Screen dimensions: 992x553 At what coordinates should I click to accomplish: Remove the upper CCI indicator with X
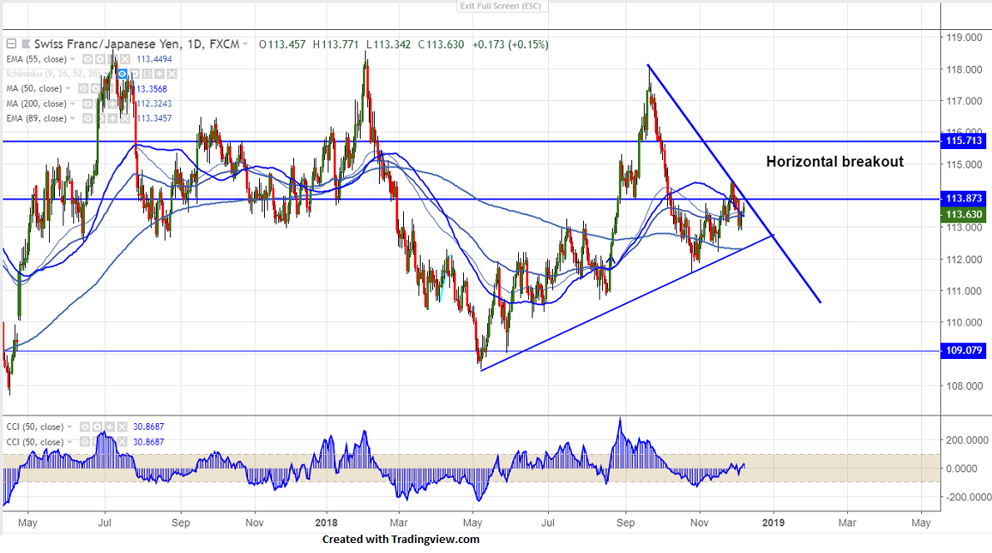click(x=122, y=427)
